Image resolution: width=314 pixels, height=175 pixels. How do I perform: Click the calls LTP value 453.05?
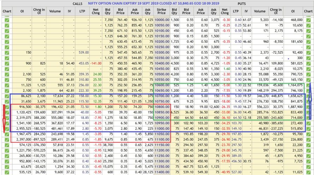(x=84, y=63)
